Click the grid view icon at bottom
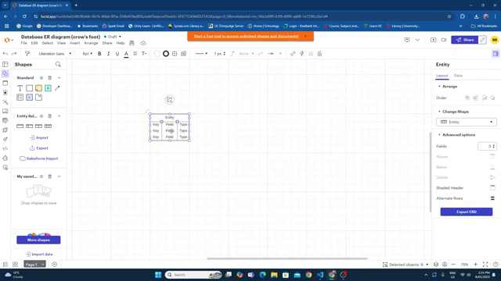 (15, 265)
